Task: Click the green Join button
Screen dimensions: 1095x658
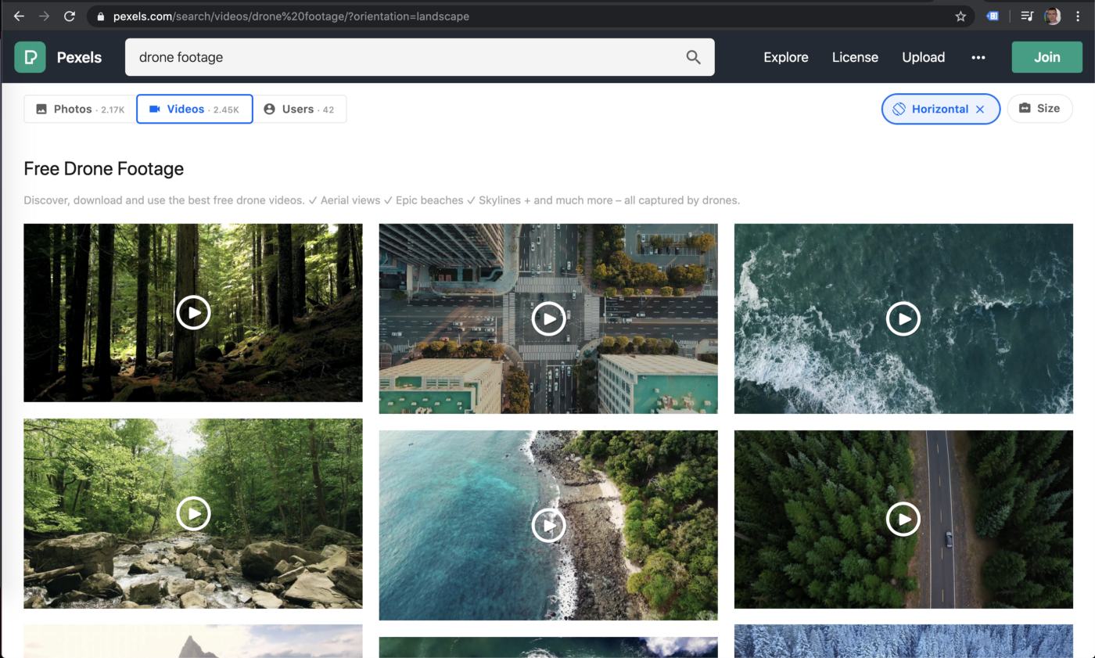Action: click(1047, 57)
